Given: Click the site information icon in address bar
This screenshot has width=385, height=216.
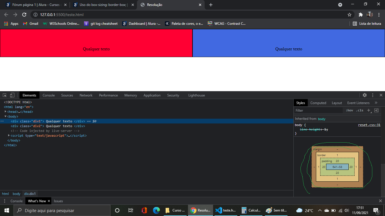Looking at the screenshot, I should point(35,15).
